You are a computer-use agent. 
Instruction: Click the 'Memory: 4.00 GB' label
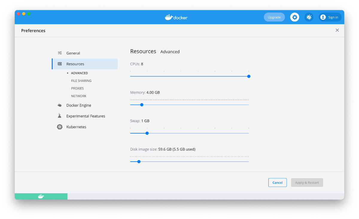pos(145,93)
